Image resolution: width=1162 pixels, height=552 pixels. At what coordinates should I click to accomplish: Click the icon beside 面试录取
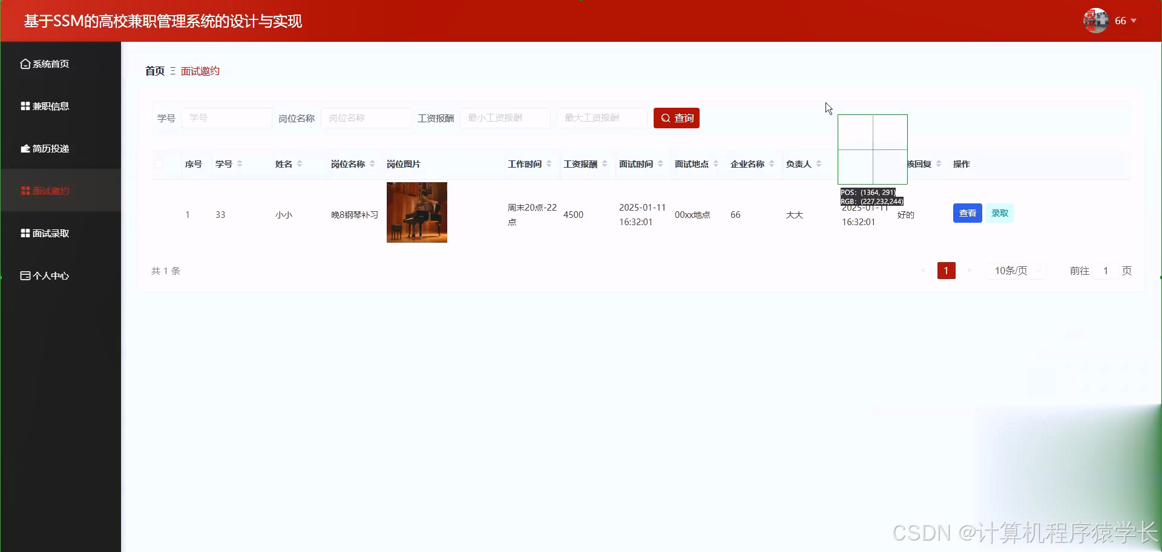[24, 232]
